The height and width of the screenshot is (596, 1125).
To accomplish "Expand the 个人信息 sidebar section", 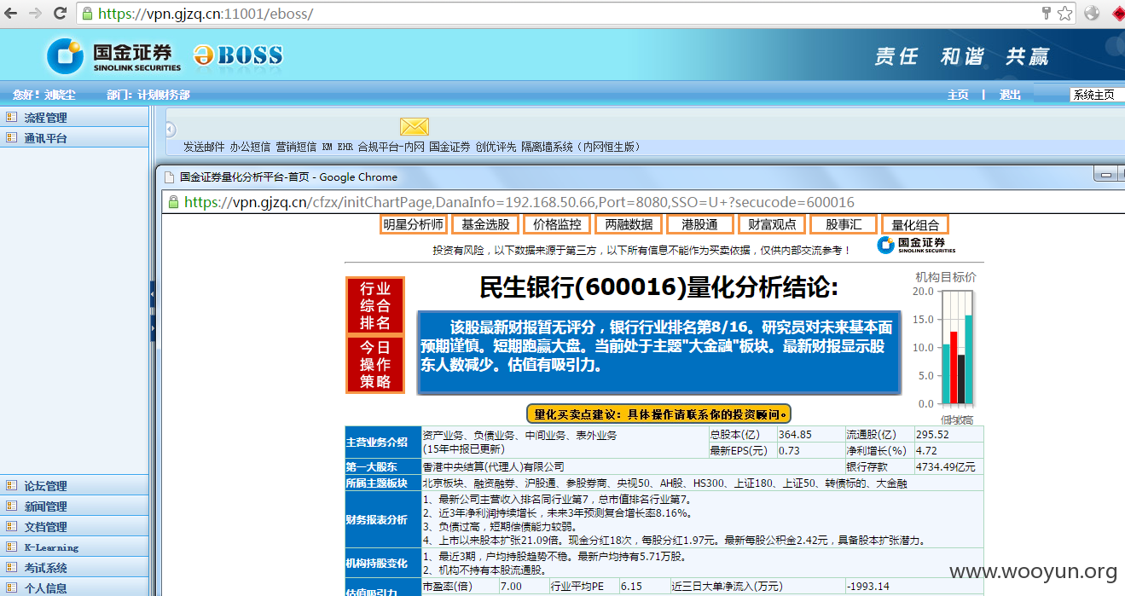I will [x=74, y=587].
